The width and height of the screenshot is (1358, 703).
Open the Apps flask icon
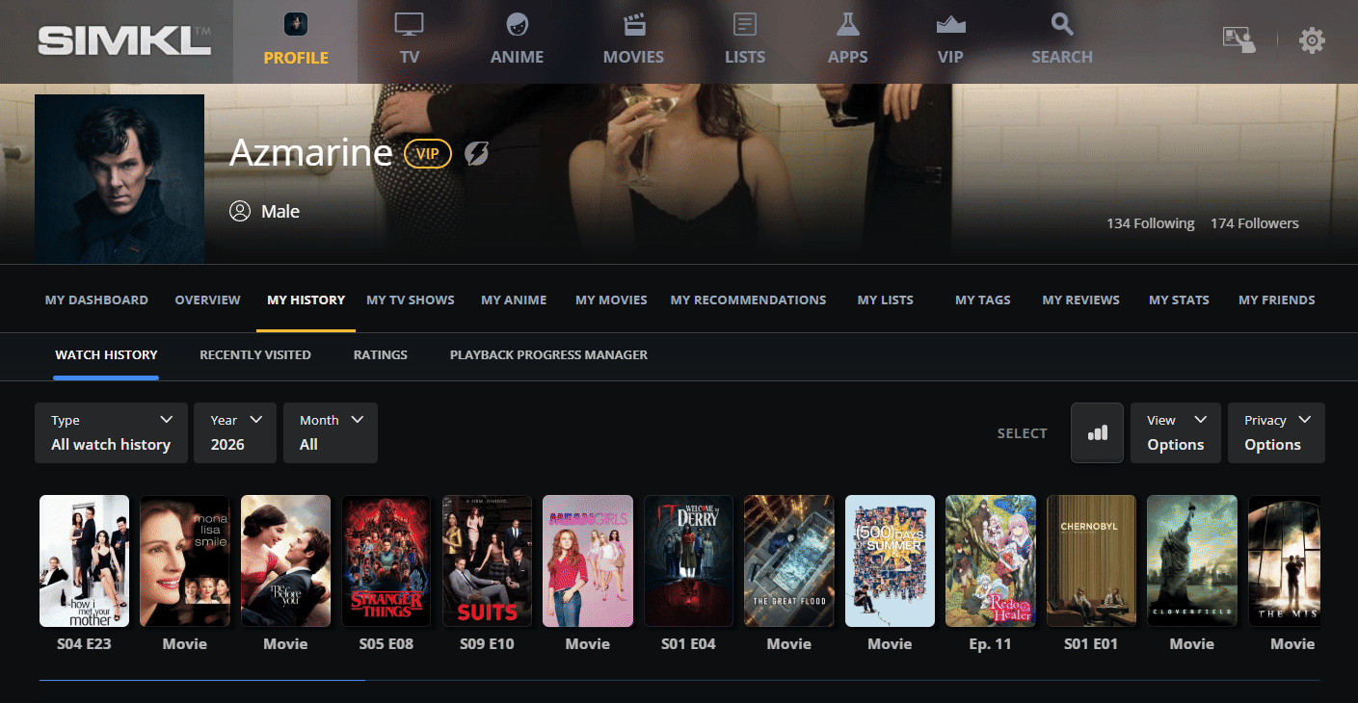coord(847,25)
